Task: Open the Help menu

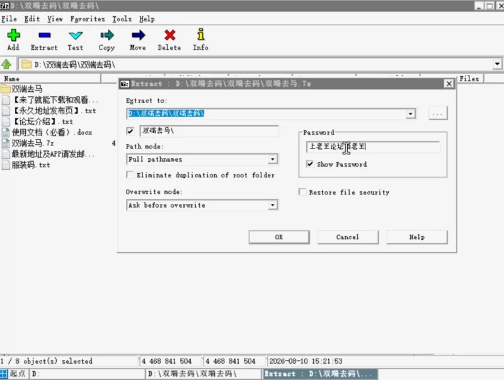Action: [147, 19]
